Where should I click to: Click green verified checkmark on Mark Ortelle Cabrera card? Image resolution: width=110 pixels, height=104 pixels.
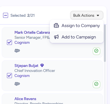[96, 51]
